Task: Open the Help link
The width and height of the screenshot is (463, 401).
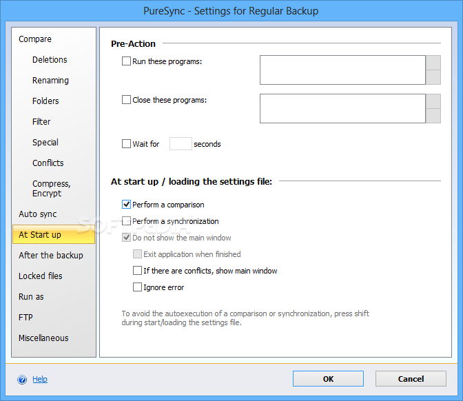Action: (x=40, y=379)
